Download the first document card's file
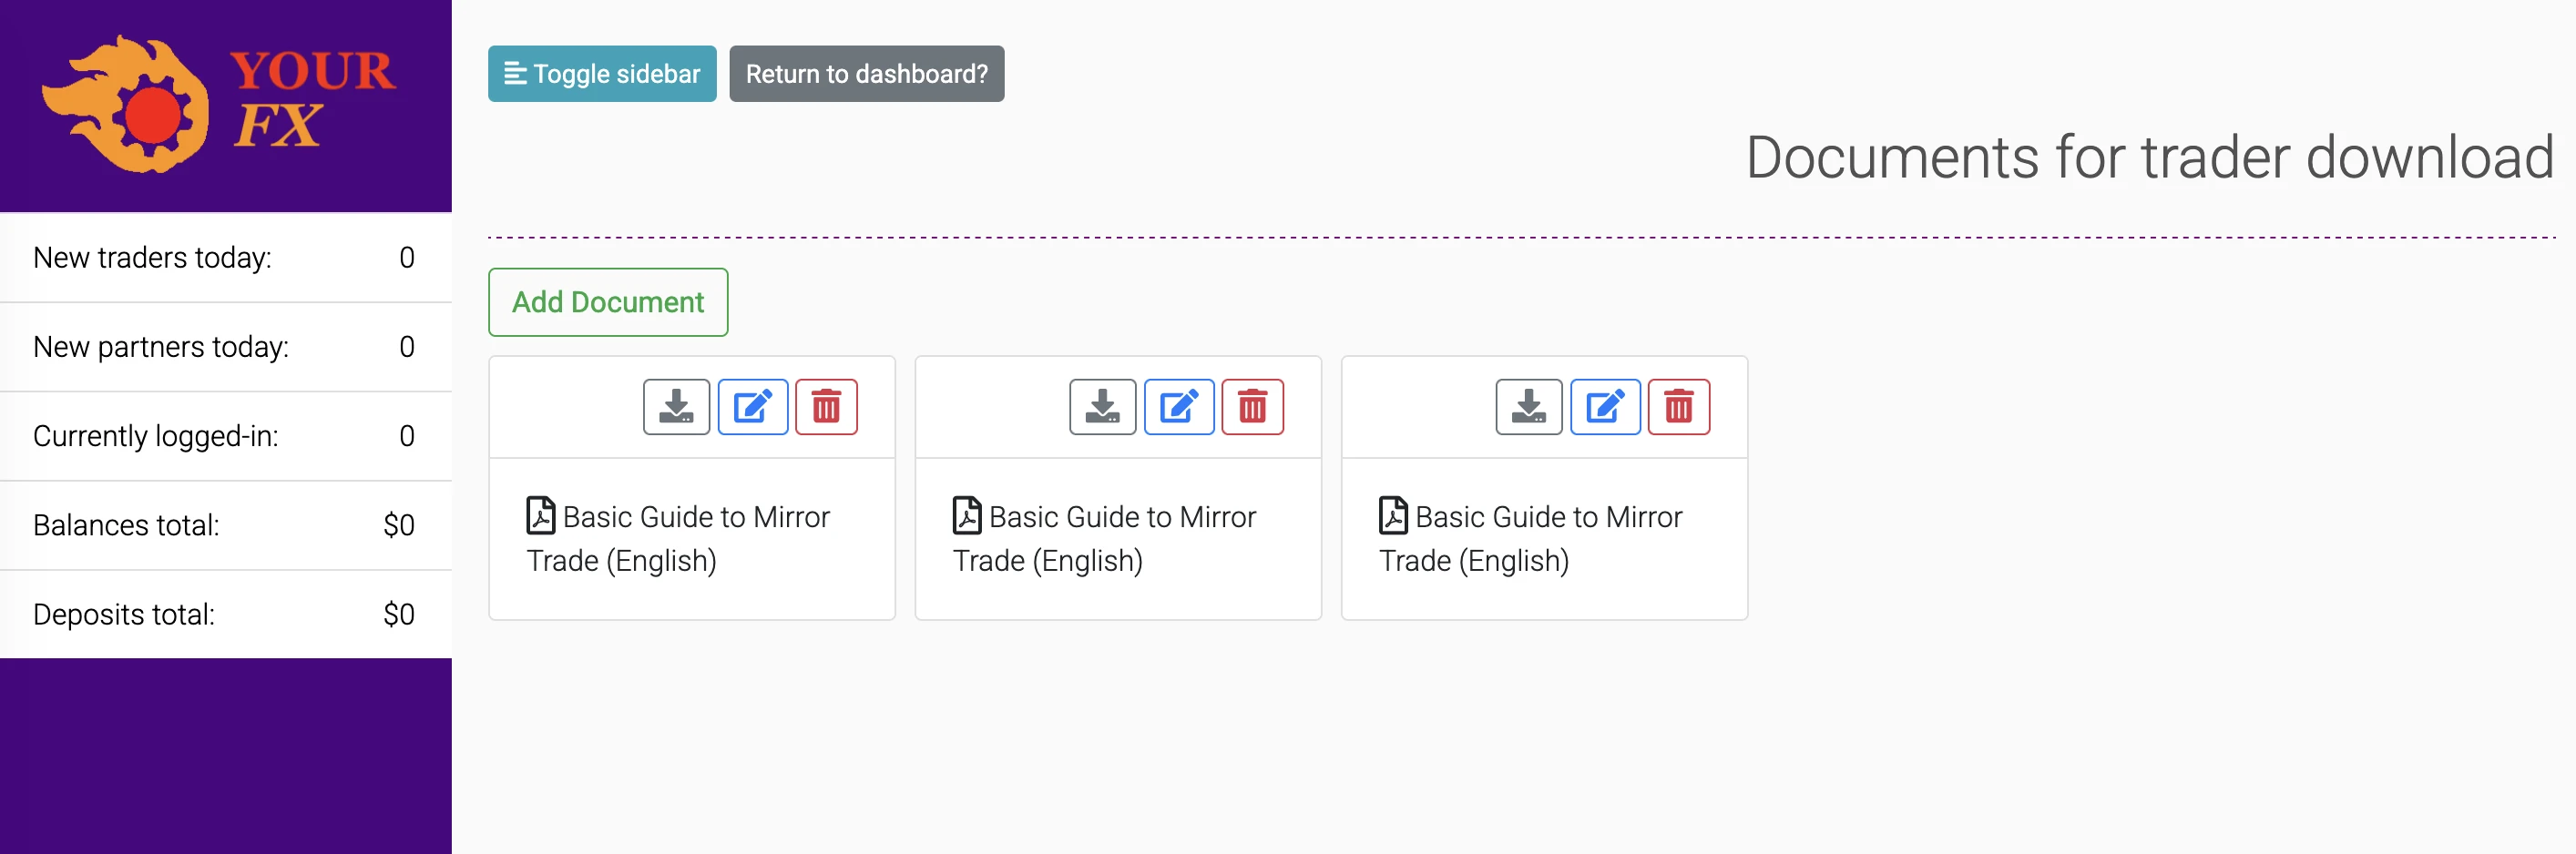The image size is (2576, 854). [x=676, y=407]
